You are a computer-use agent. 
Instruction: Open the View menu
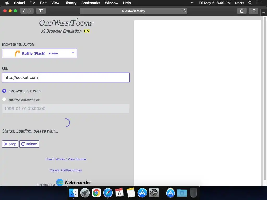tap(55, 3)
